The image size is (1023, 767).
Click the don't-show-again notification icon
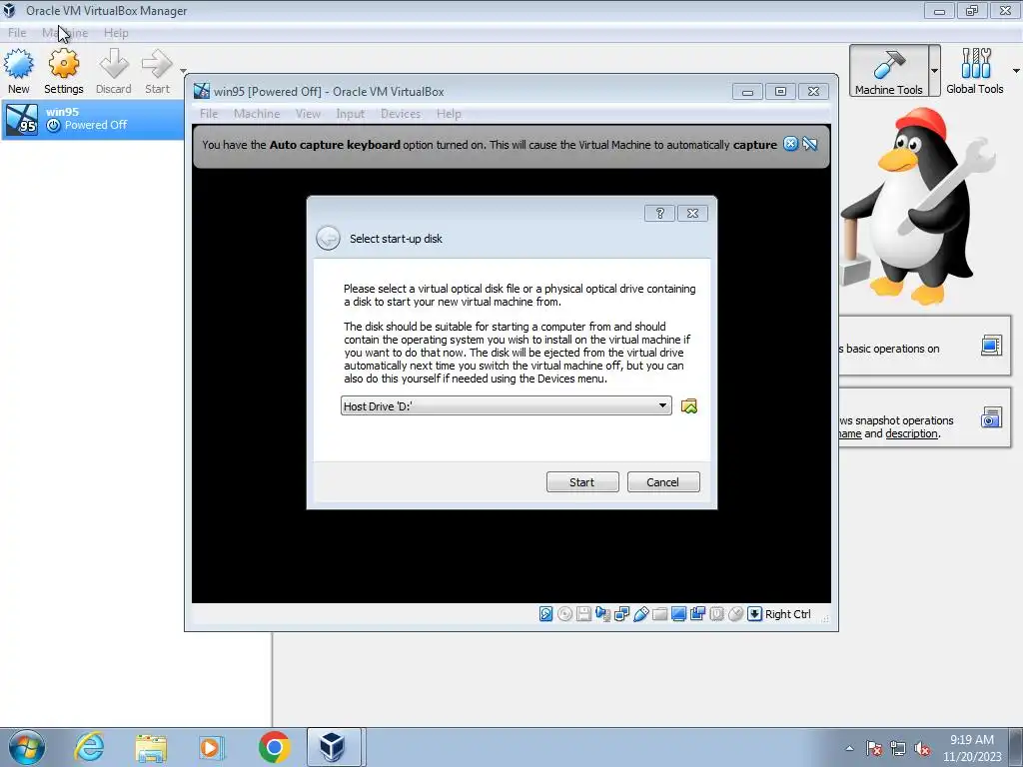click(810, 144)
